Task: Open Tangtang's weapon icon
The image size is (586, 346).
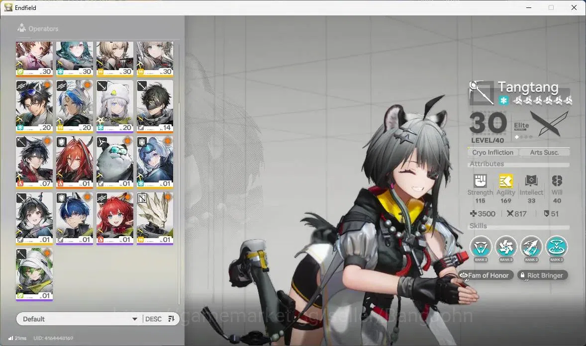Action: (x=482, y=92)
